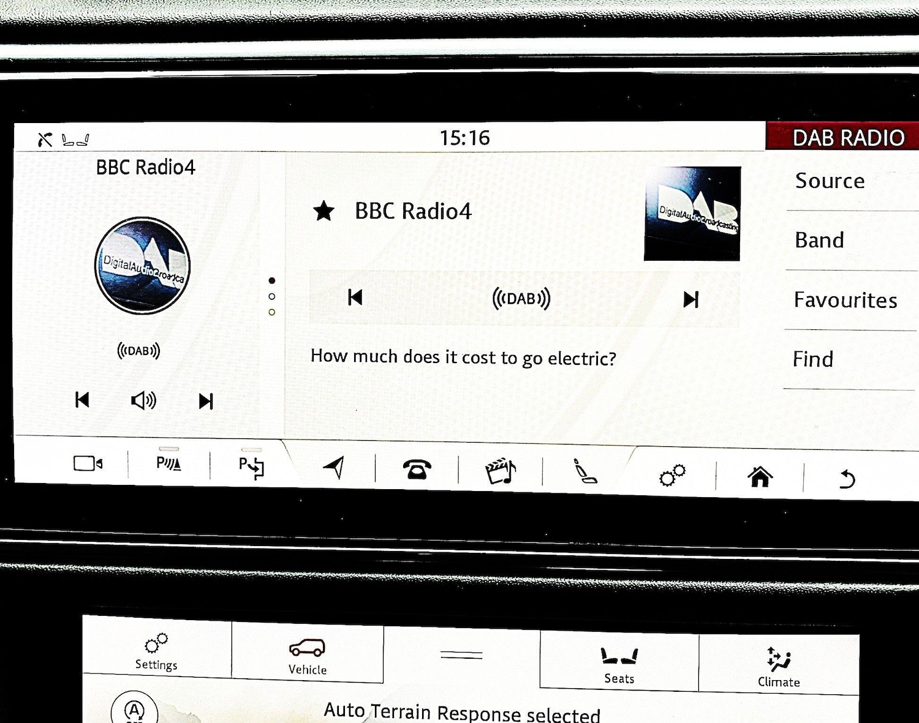
Task: Skip to next station in main panel
Action: tap(690, 299)
